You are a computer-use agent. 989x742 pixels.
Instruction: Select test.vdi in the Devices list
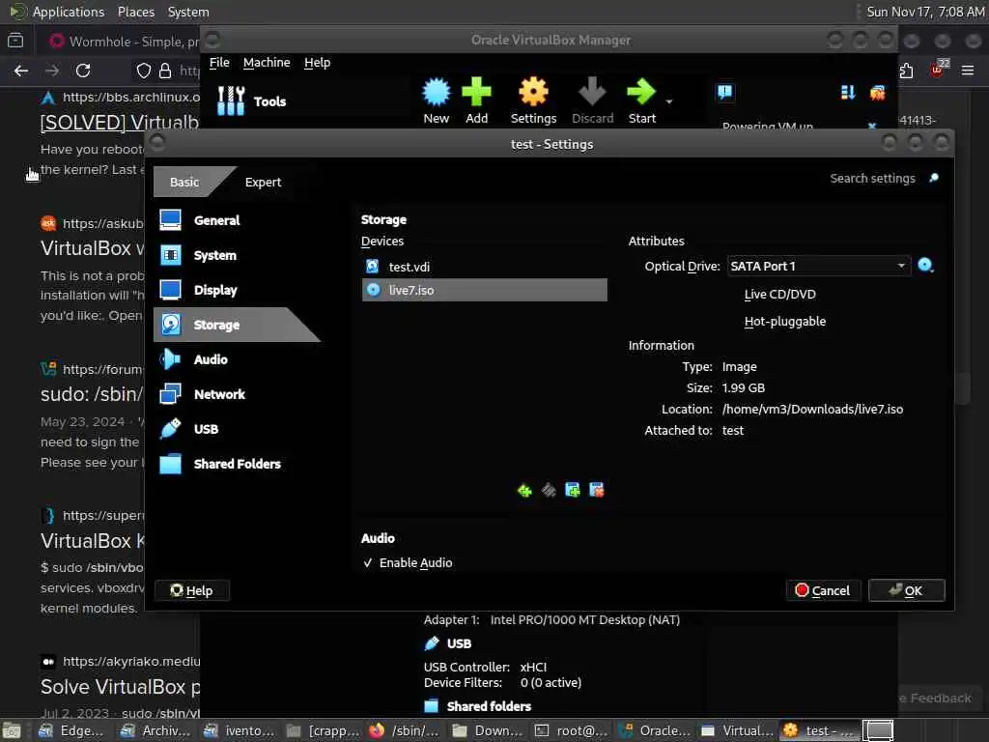(x=485, y=267)
